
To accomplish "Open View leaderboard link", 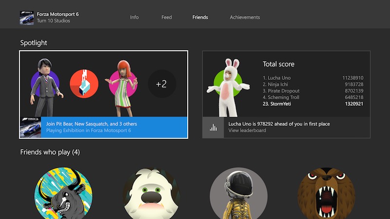I will coord(247,130).
